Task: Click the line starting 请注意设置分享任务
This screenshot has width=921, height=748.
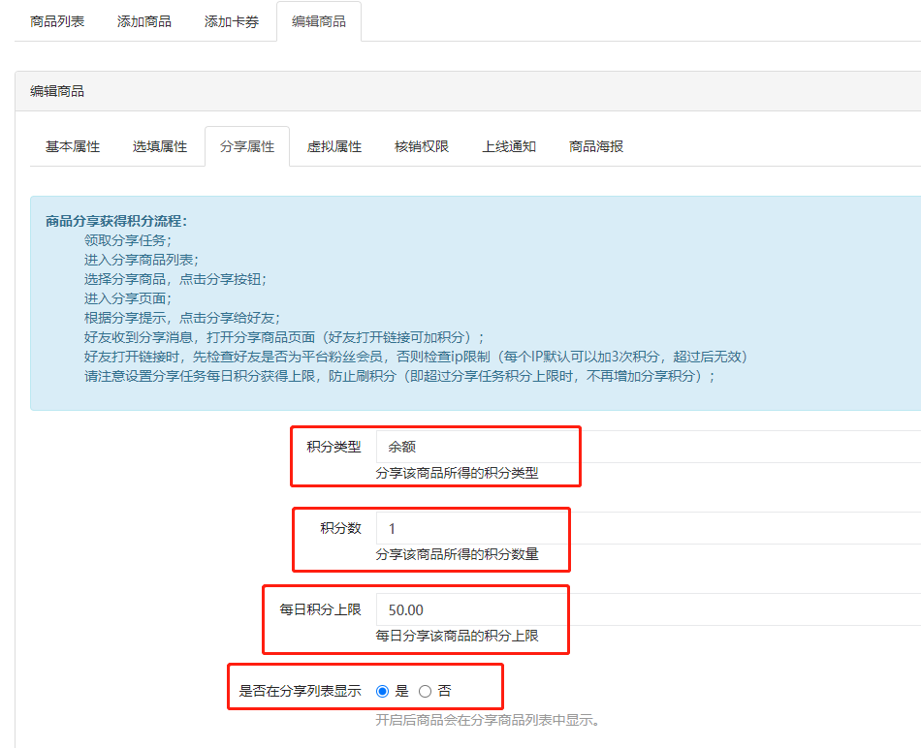Action: click(x=399, y=376)
